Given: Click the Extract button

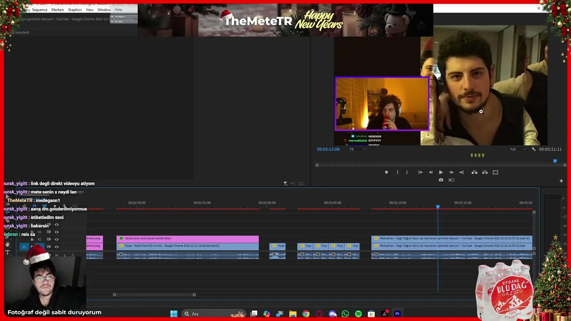Looking at the screenshot, I should (484, 173).
